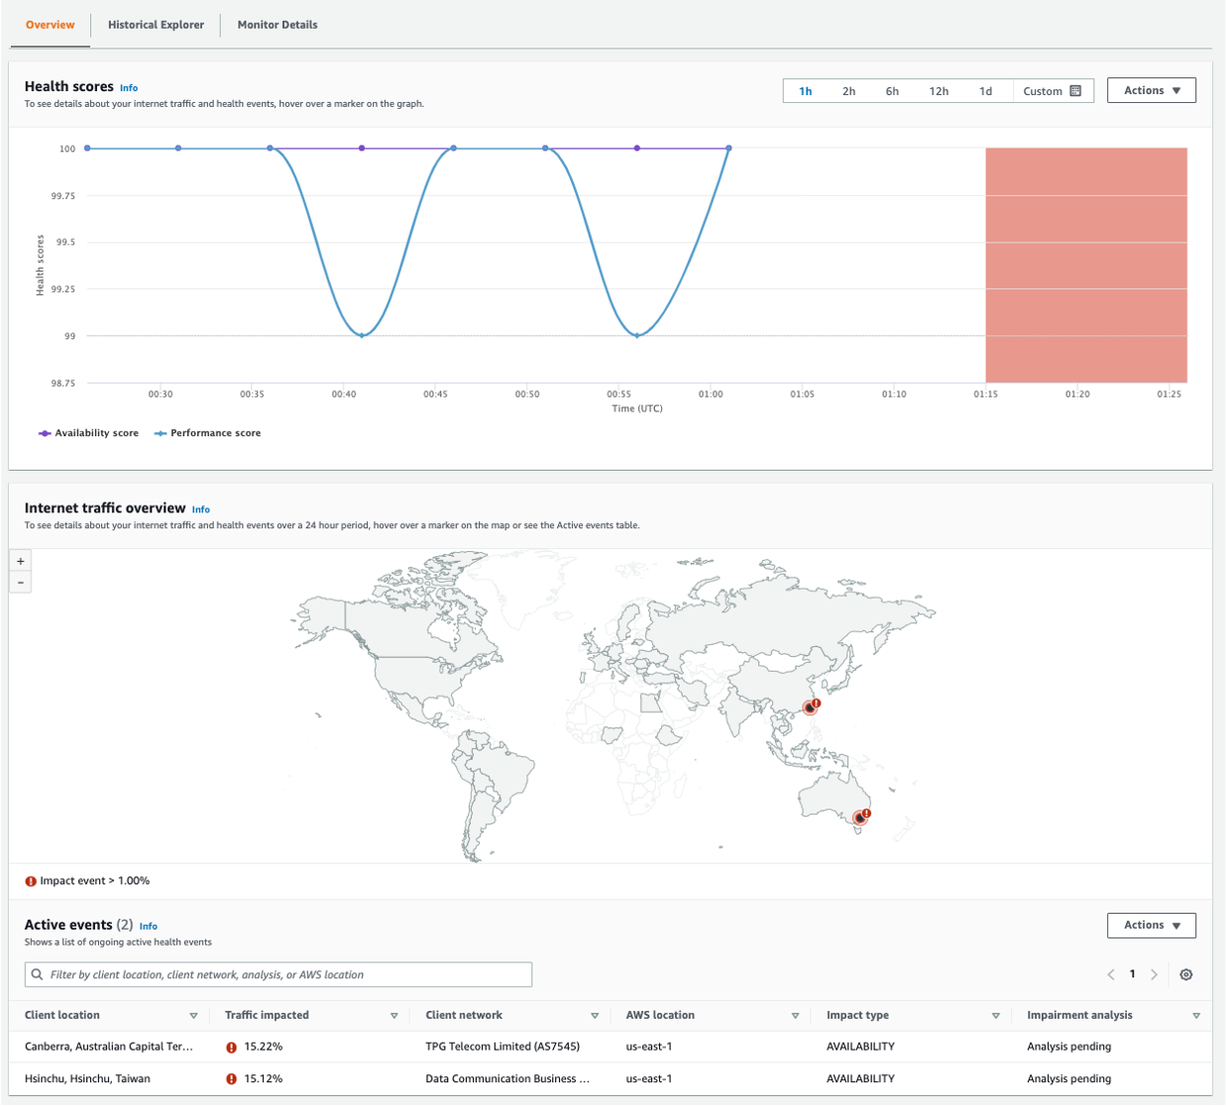Go to previous page of active events
The image size is (1226, 1106).
1111,974
